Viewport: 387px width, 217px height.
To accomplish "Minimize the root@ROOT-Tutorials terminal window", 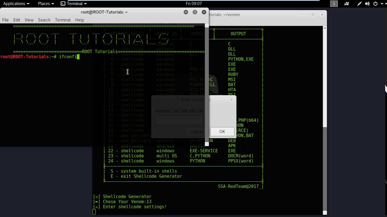I will point(186,12).
